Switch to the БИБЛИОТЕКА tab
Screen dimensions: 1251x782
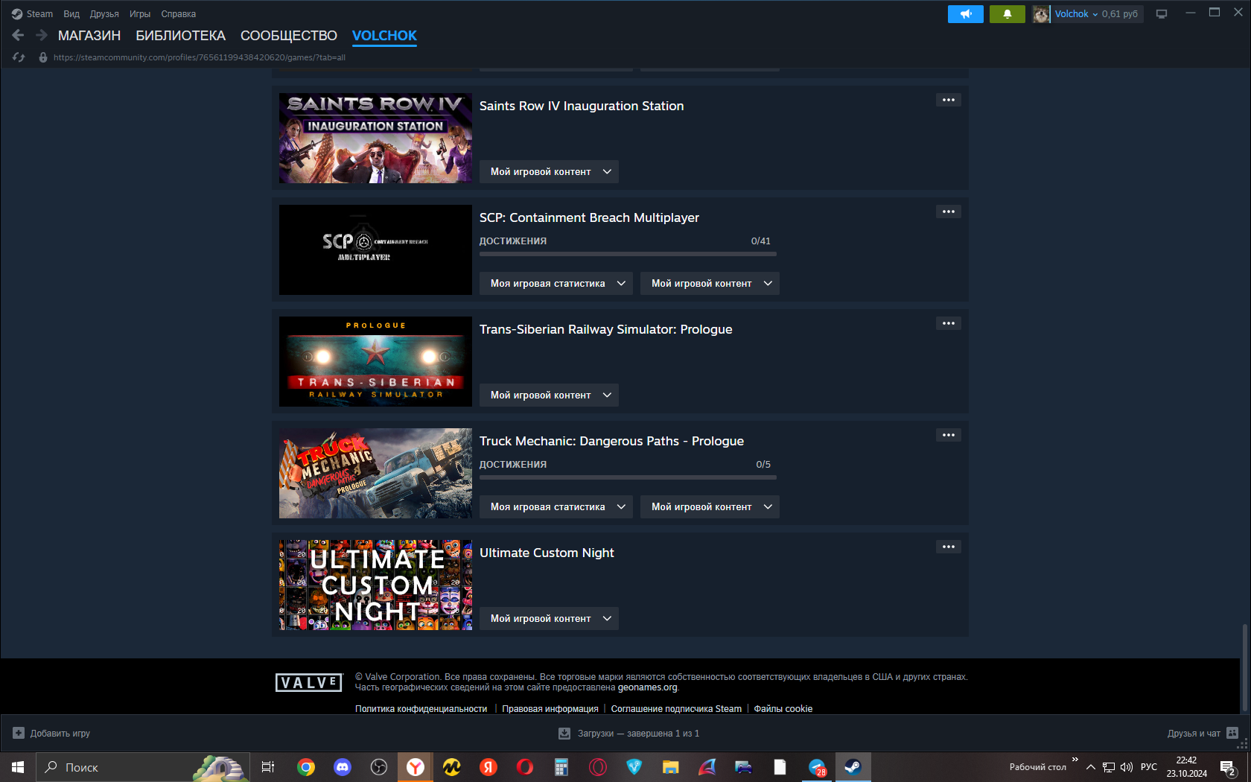click(180, 36)
